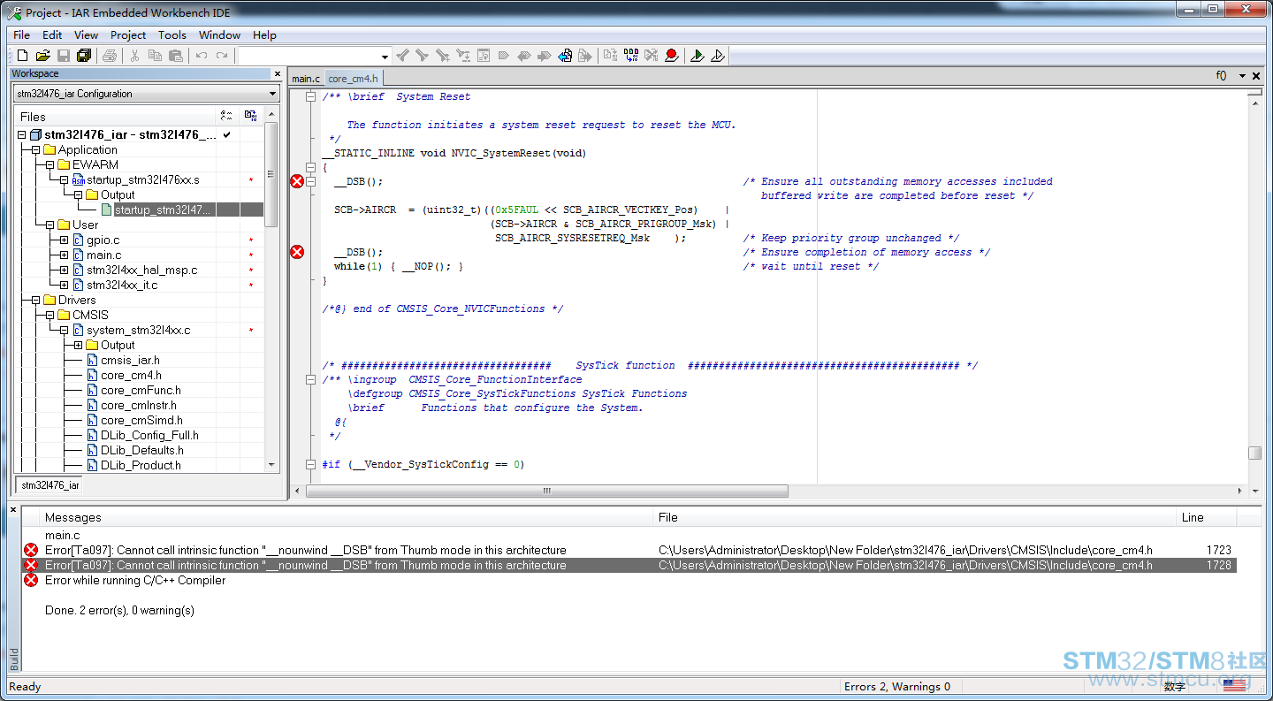Expand the stm32l4xx_it.c tree node
The width and height of the screenshot is (1273, 701).
tap(64, 285)
